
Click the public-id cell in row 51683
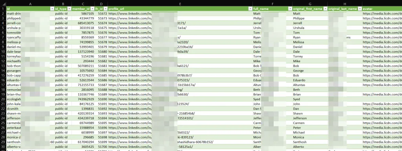click(63, 66)
